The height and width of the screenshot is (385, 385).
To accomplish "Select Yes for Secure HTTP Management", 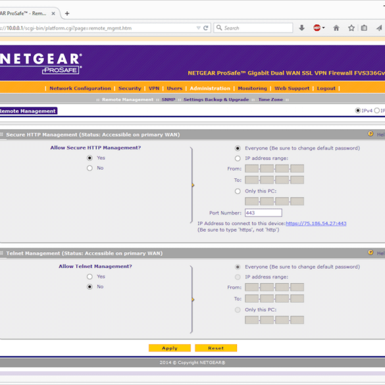I will pos(90,158).
